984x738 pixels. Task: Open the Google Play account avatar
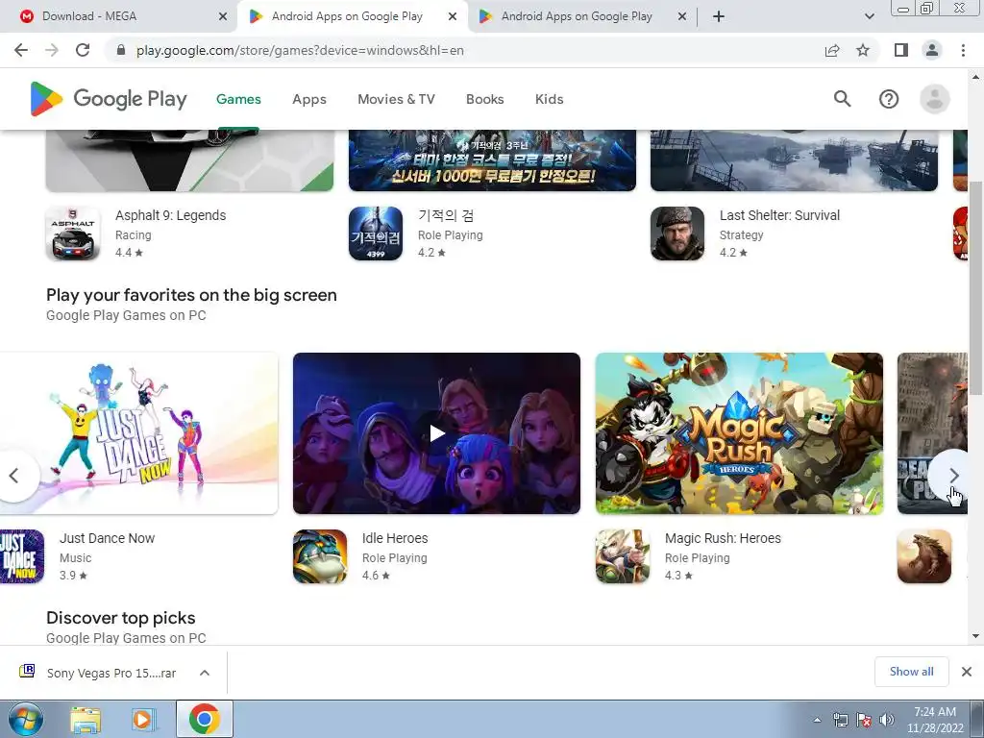point(934,99)
